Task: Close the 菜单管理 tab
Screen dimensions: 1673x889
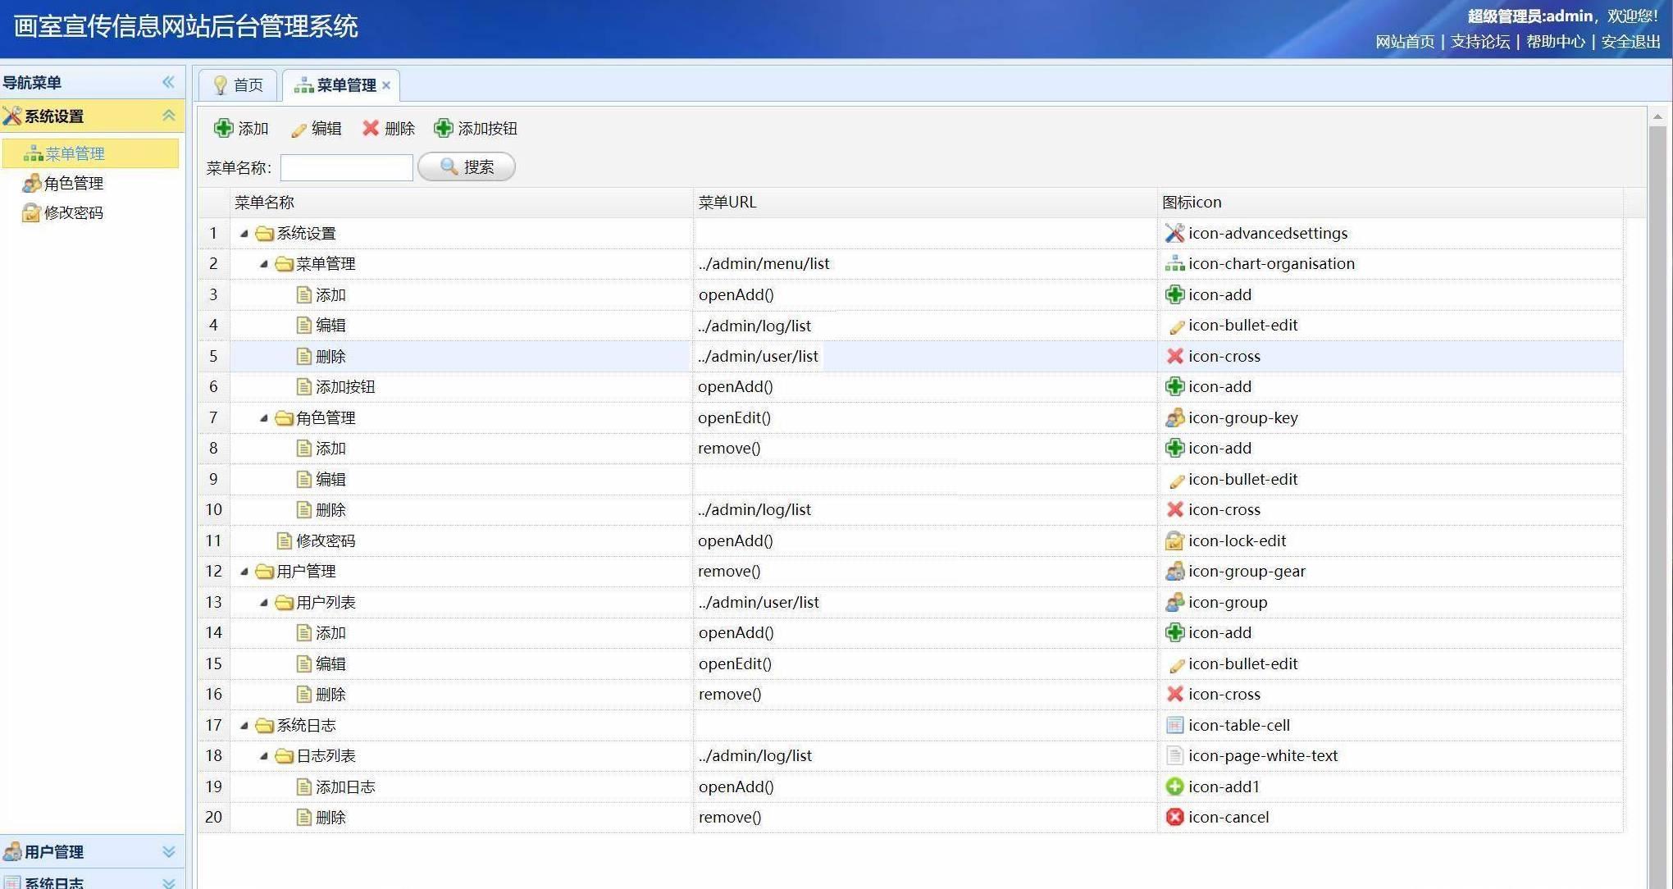Action: [386, 85]
